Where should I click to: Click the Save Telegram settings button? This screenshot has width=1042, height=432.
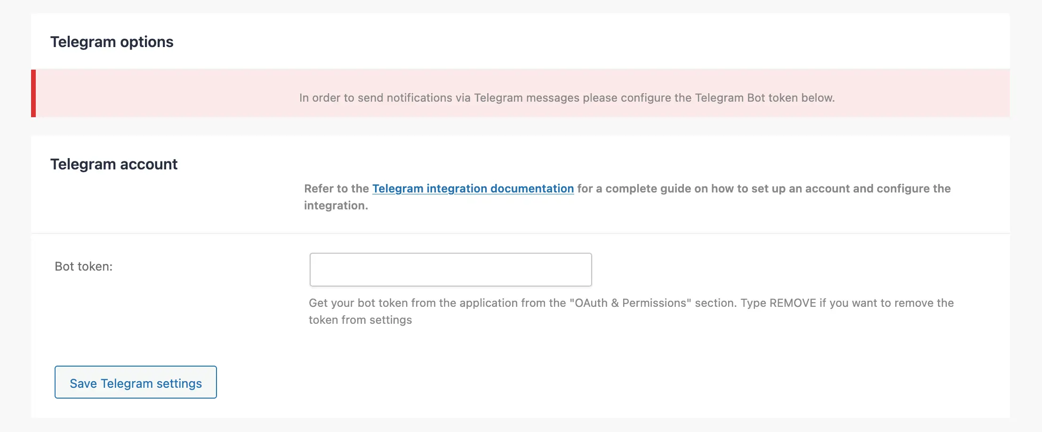click(136, 383)
